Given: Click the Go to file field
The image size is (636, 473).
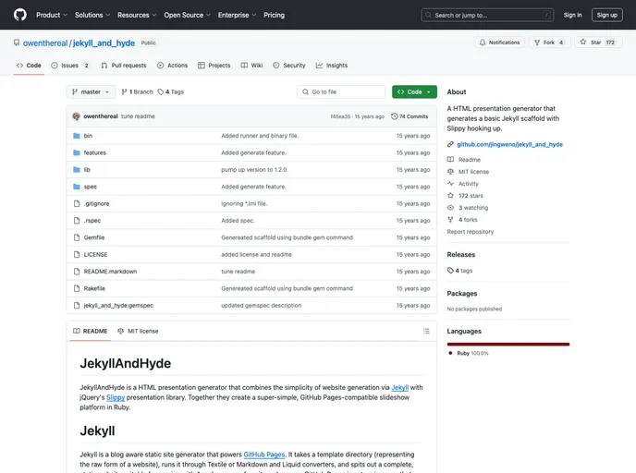Looking at the screenshot, I should [x=341, y=92].
